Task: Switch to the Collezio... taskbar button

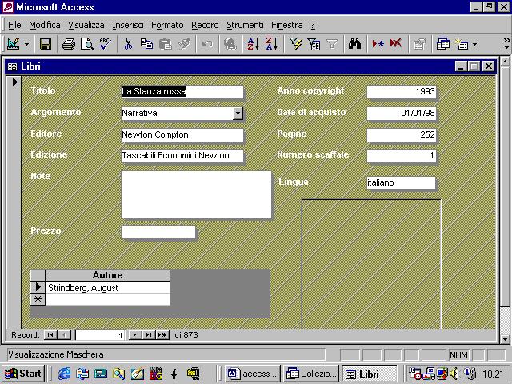Action: click(311, 374)
